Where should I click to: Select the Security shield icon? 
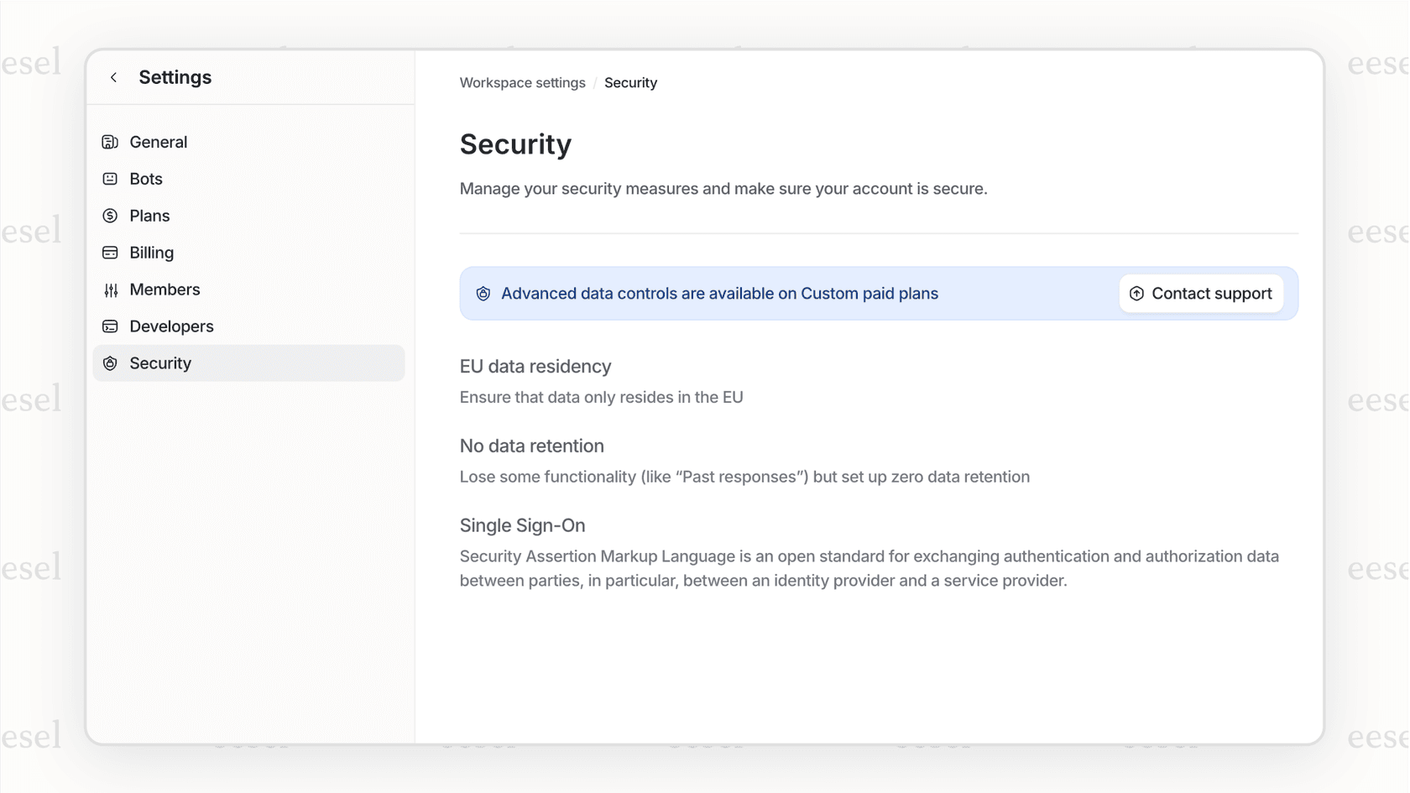pos(110,363)
